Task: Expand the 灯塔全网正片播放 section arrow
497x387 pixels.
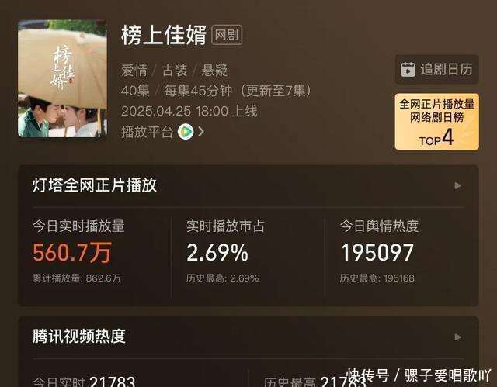Action: (457, 186)
